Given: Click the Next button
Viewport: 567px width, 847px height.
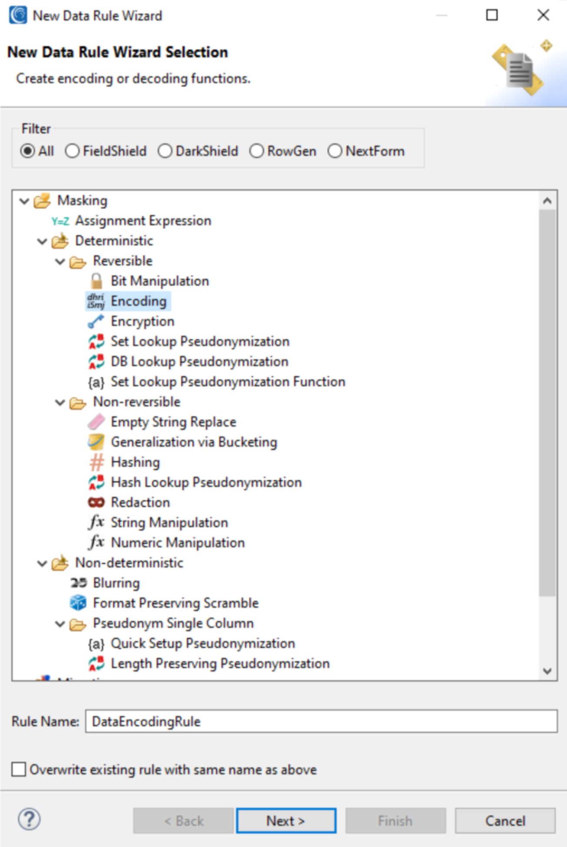Looking at the screenshot, I should point(286,821).
